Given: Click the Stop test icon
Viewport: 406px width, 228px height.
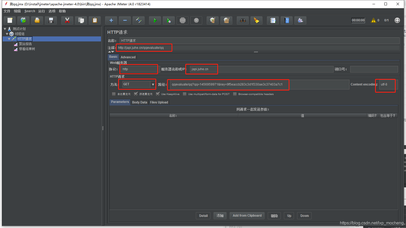Looking at the screenshot, I should click(182, 20).
